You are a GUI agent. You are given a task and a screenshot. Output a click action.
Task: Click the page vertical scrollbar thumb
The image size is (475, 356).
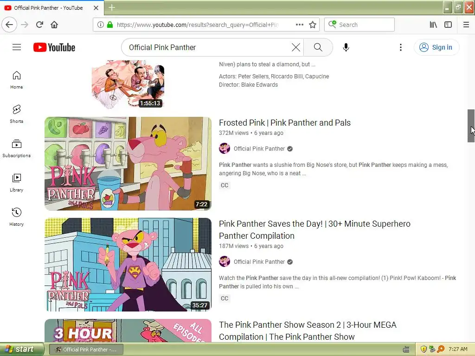pyautogui.click(x=471, y=126)
